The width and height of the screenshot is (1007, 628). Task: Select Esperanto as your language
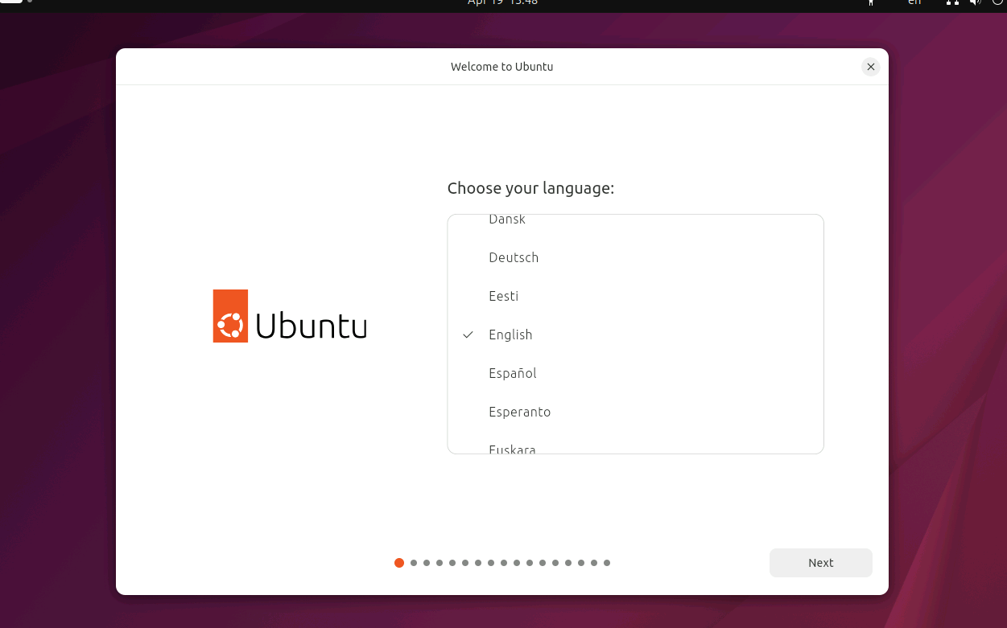pyautogui.click(x=520, y=412)
